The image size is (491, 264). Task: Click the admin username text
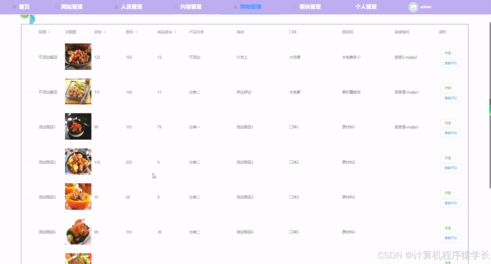[x=426, y=7]
